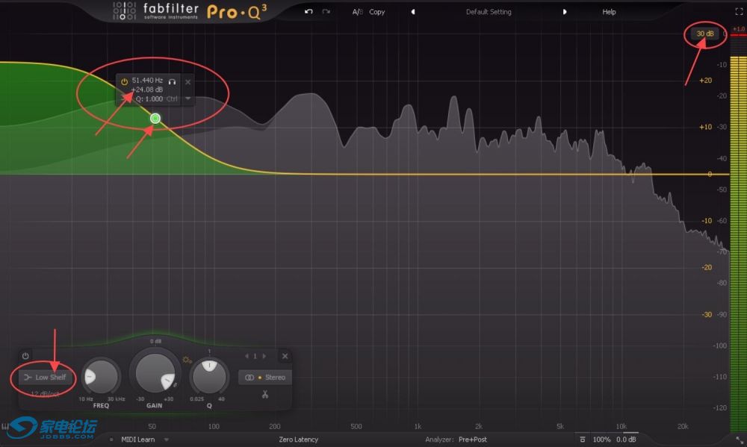Go to the previous preset with left arrow
The height and width of the screenshot is (447, 747).
click(413, 12)
